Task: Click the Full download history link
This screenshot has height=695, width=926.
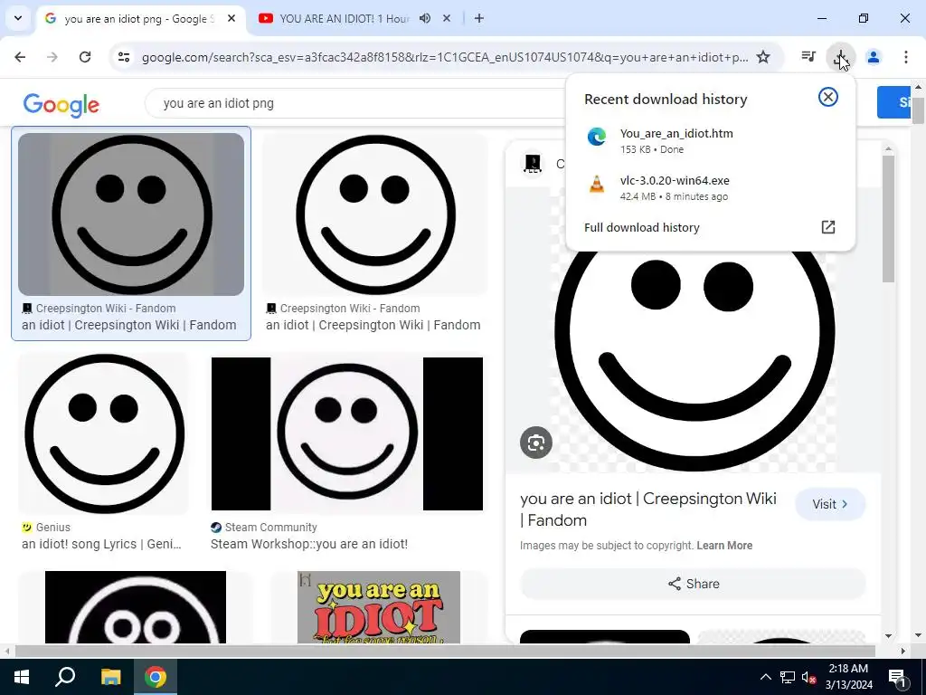Action: (x=641, y=227)
